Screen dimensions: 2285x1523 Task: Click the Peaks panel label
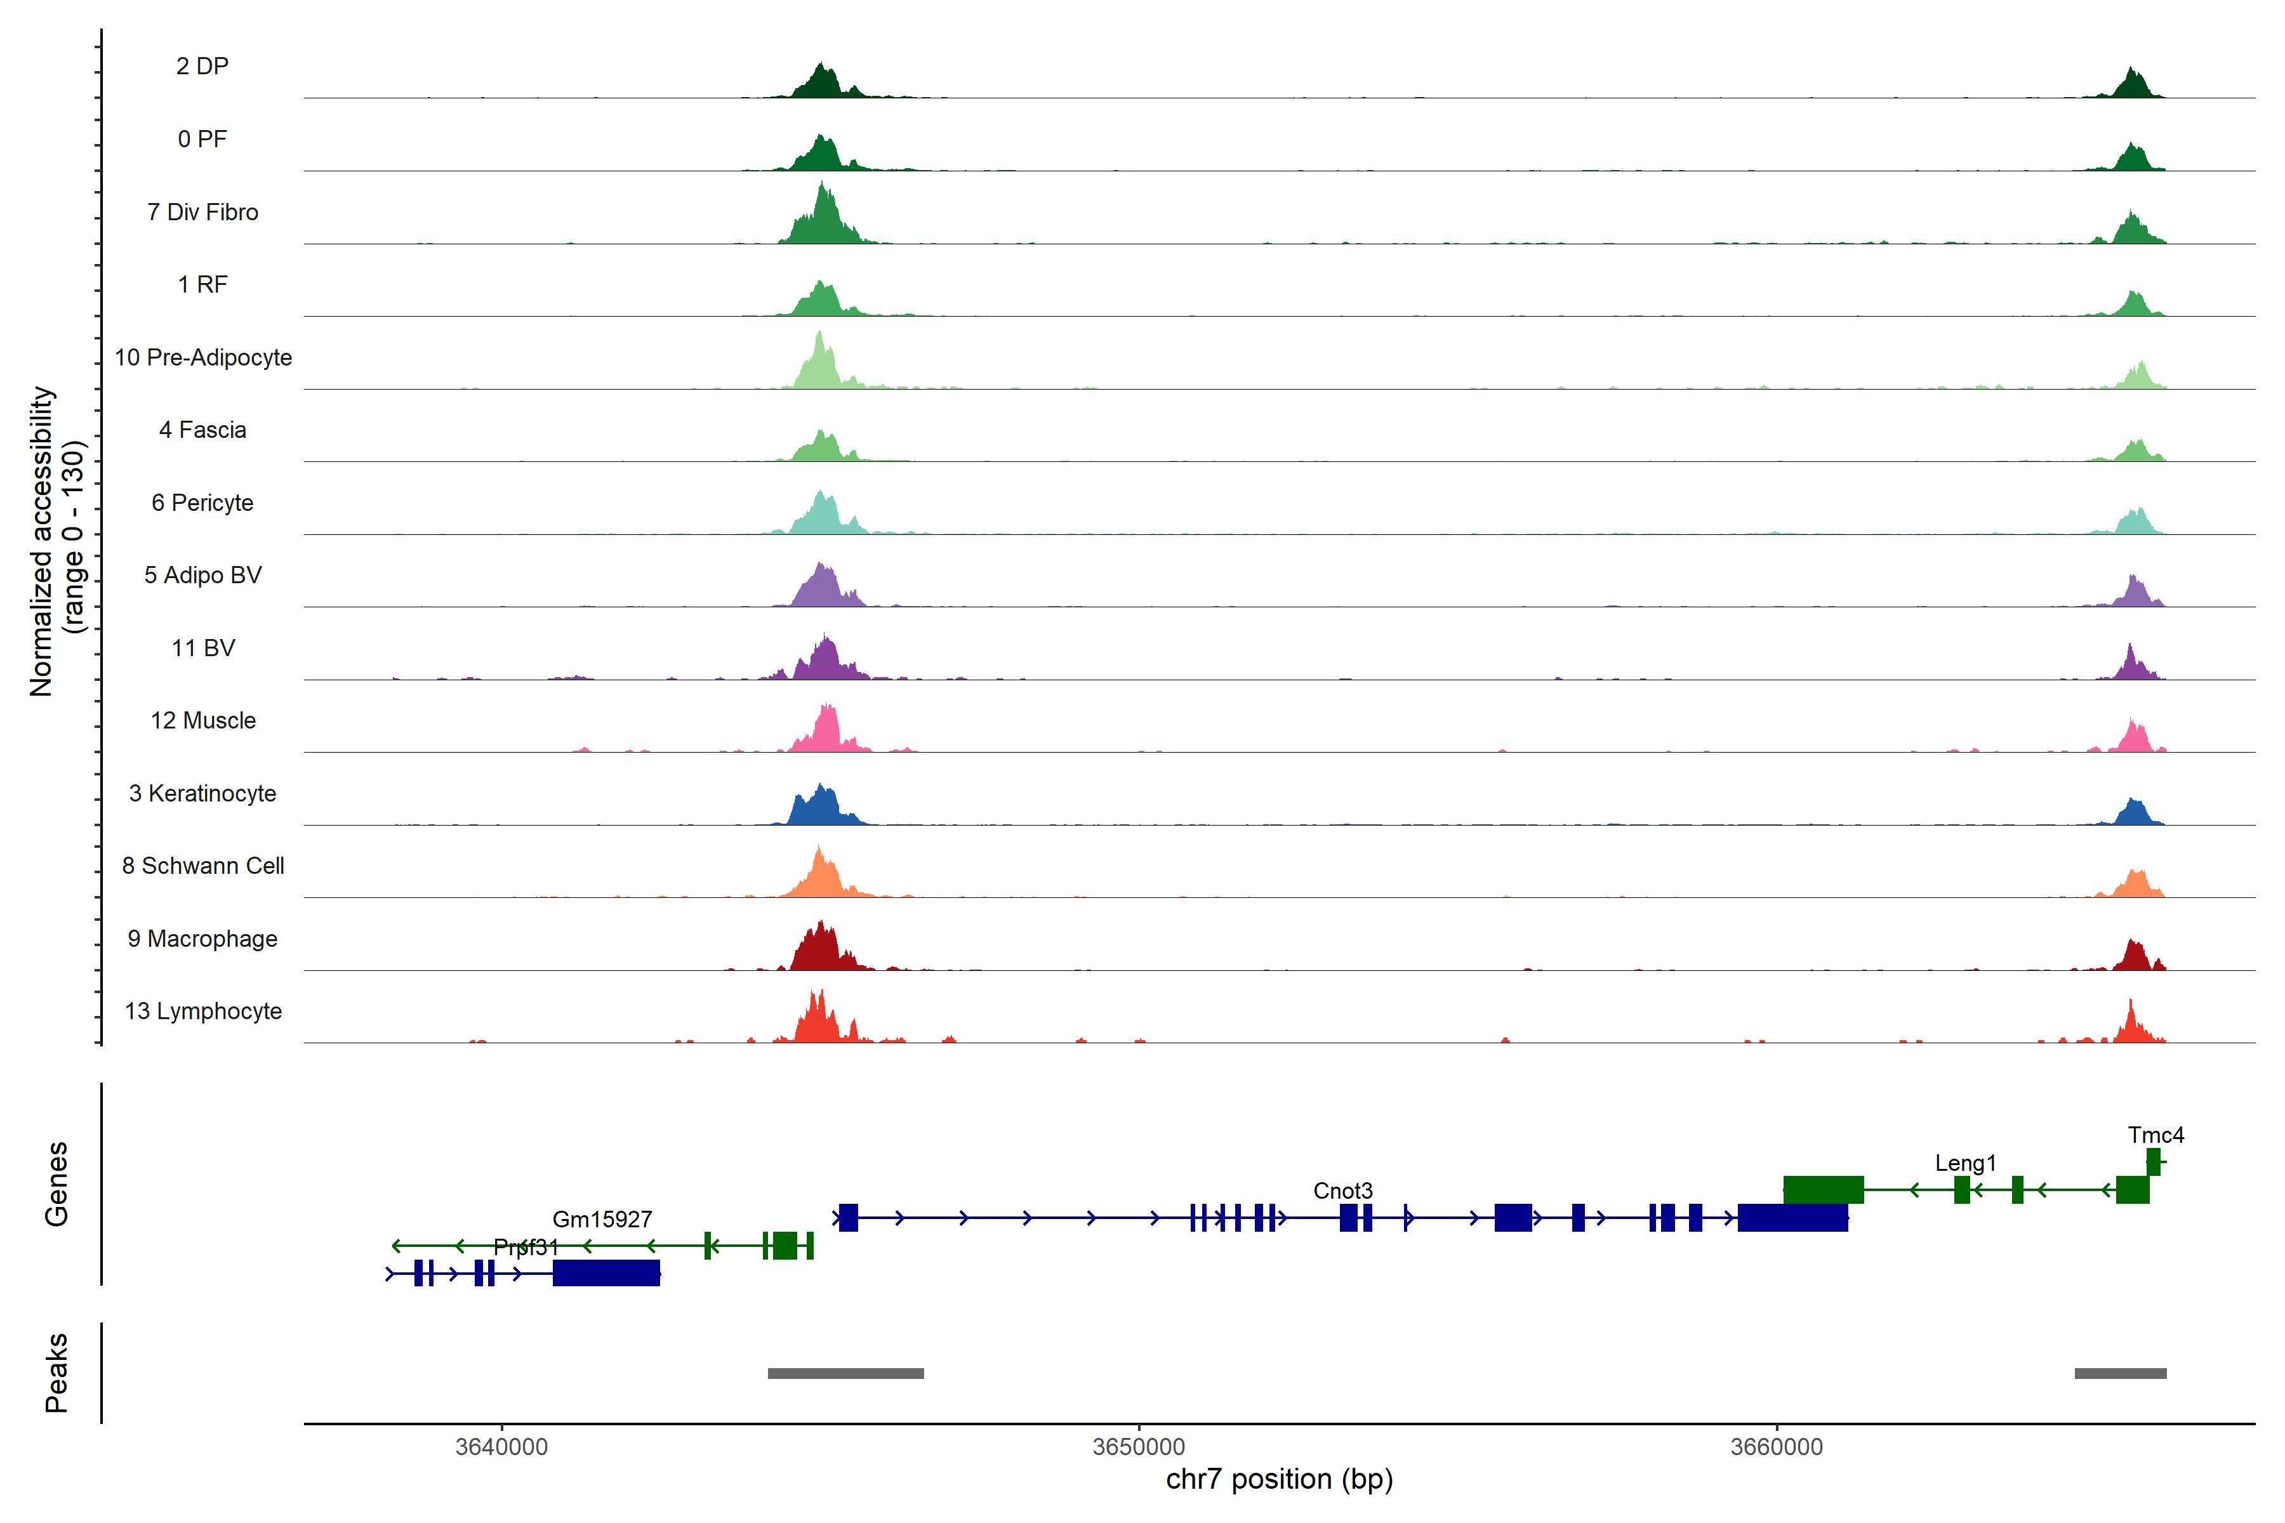coord(56,1373)
